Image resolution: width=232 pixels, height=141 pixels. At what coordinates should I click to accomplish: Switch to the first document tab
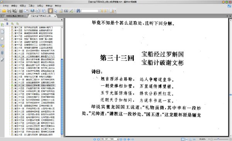[x=15, y=16]
